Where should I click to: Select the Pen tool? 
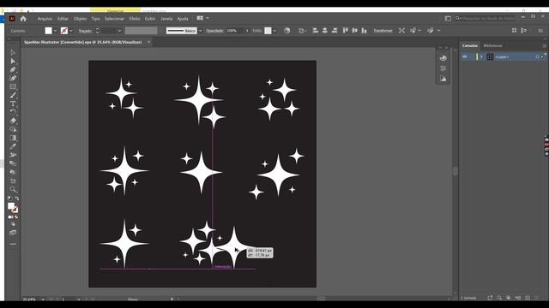13,70
